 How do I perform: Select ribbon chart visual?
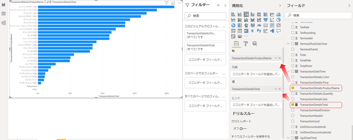tap(253, 20)
